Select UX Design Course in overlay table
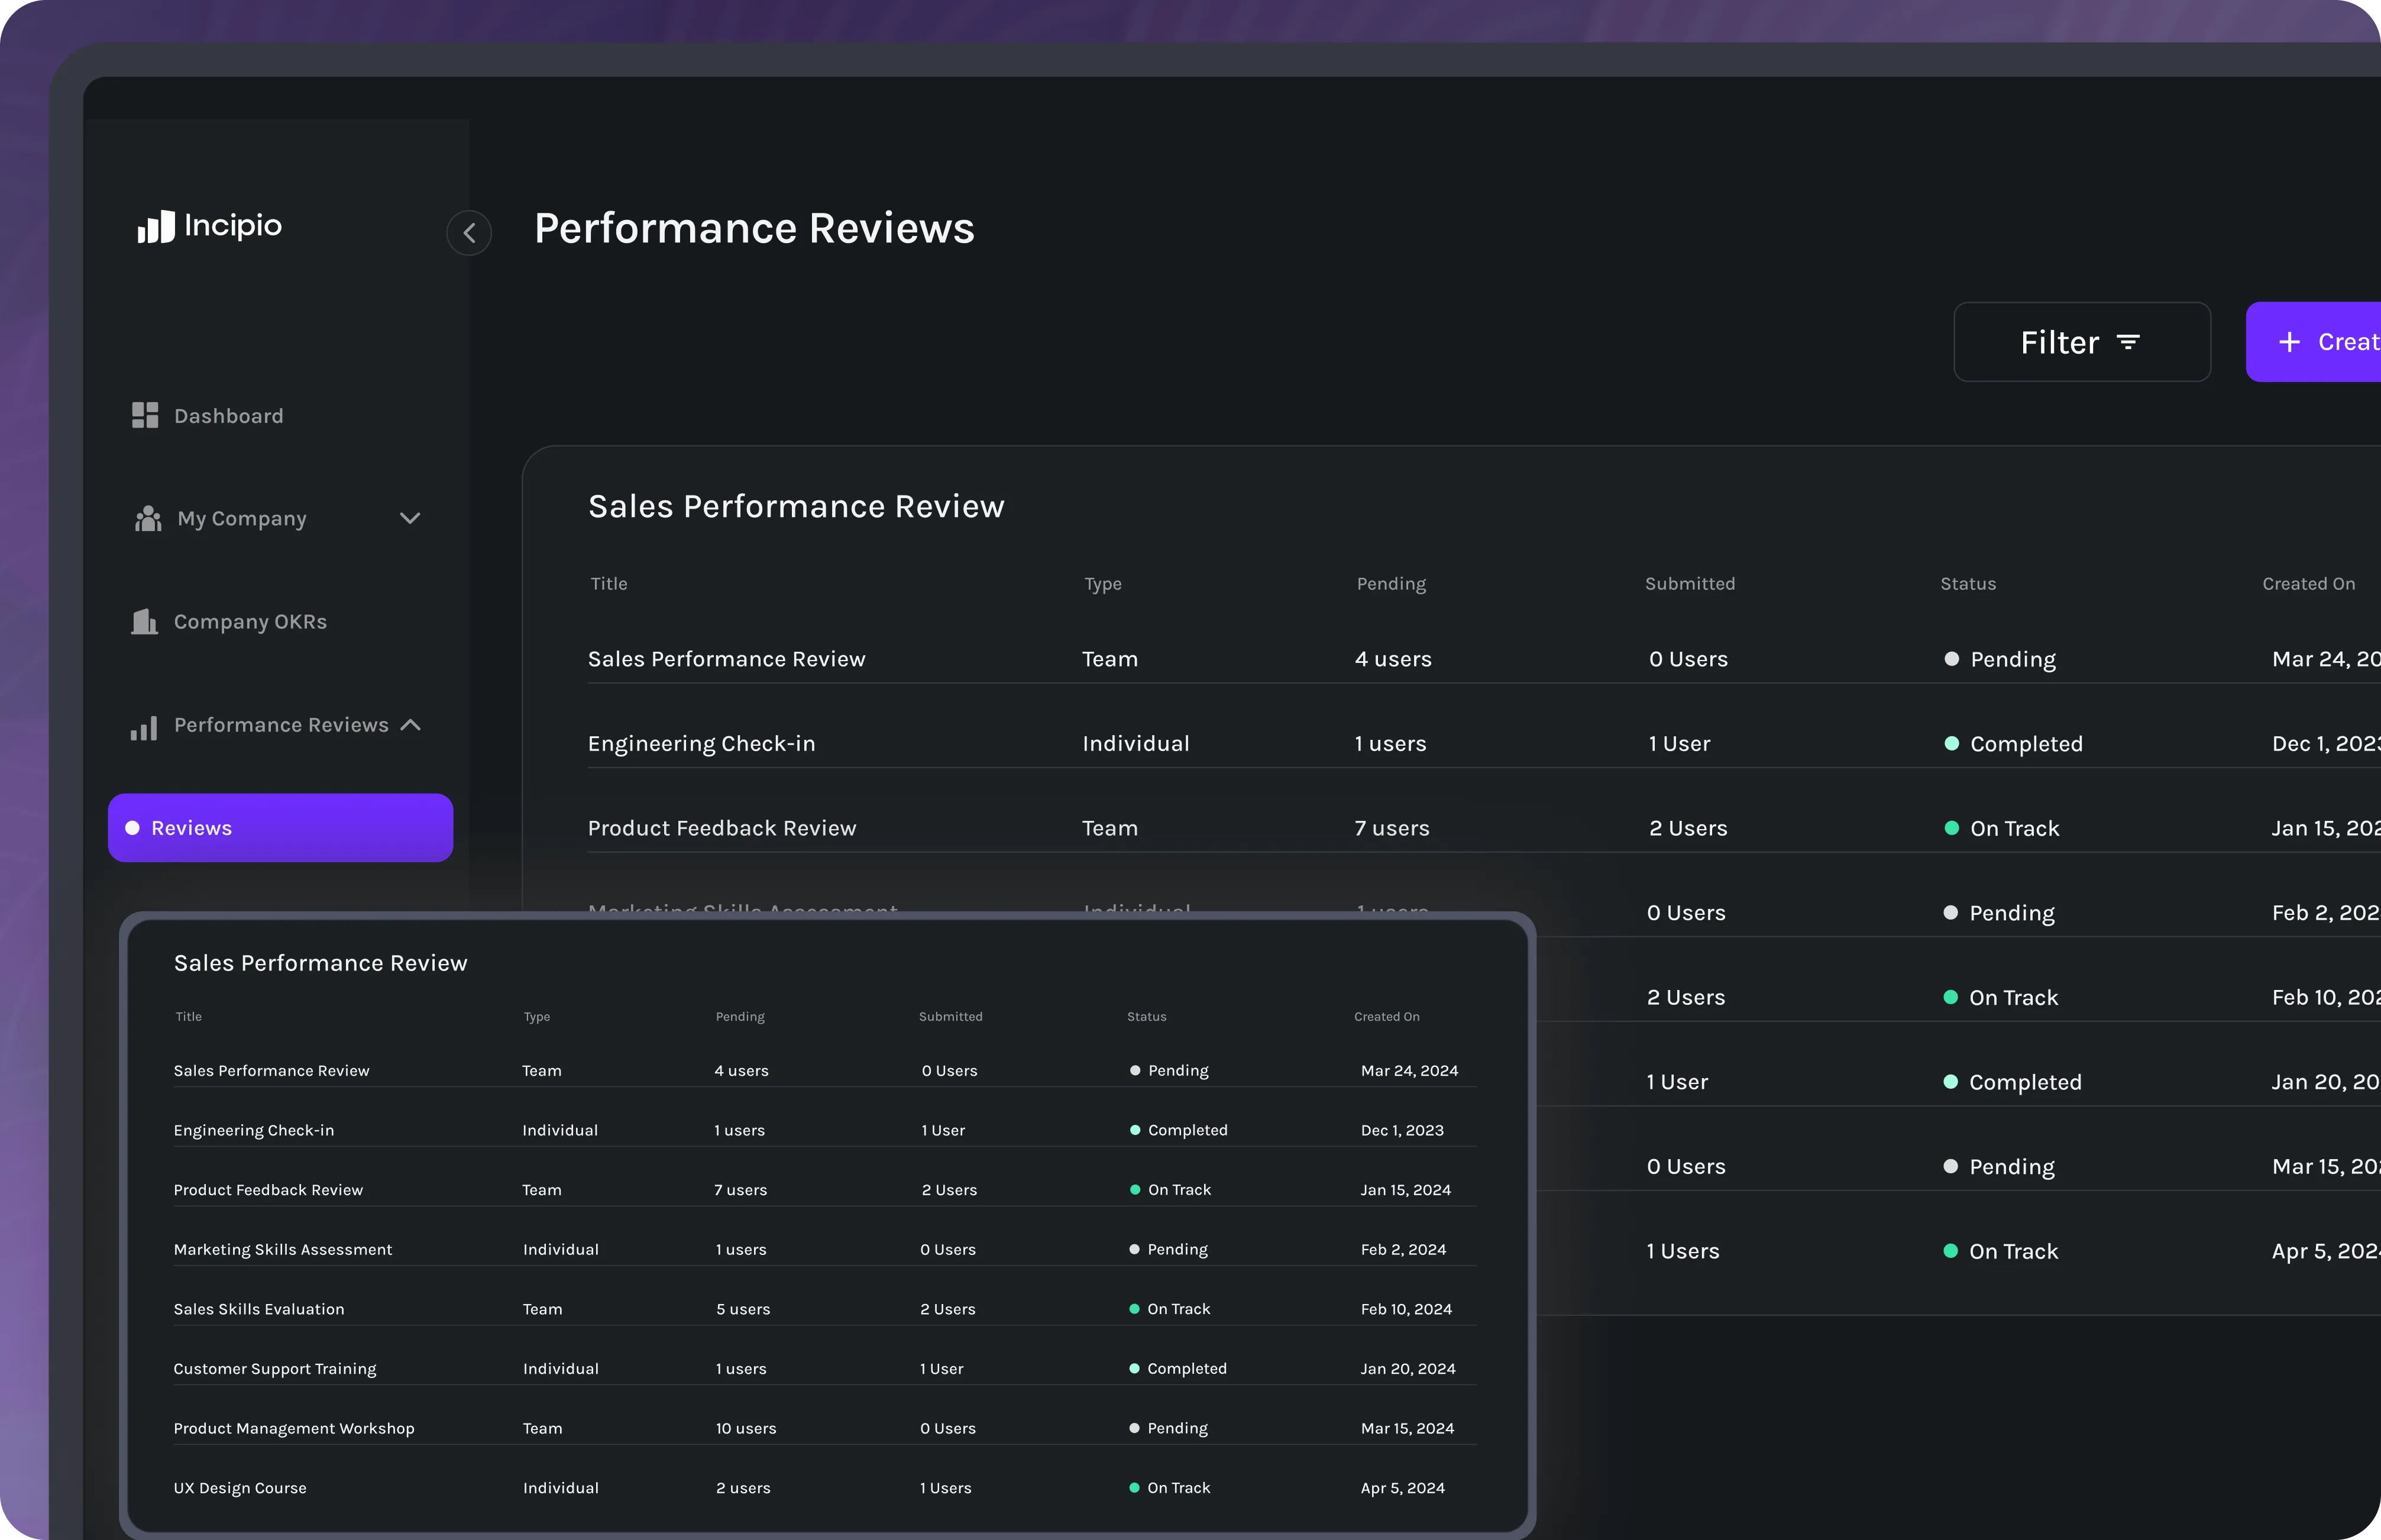 [x=240, y=1488]
